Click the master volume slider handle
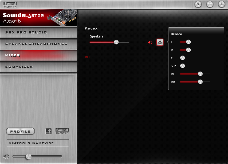The width and height of the screenshot is (228, 164). [29, 157]
